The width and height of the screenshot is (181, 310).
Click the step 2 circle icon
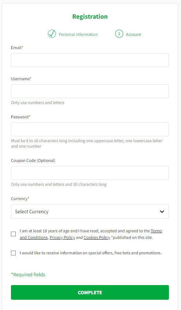[x=119, y=34]
